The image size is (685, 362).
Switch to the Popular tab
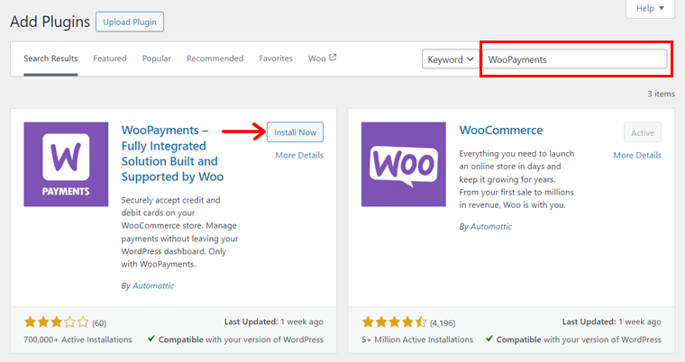click(156, 59)
